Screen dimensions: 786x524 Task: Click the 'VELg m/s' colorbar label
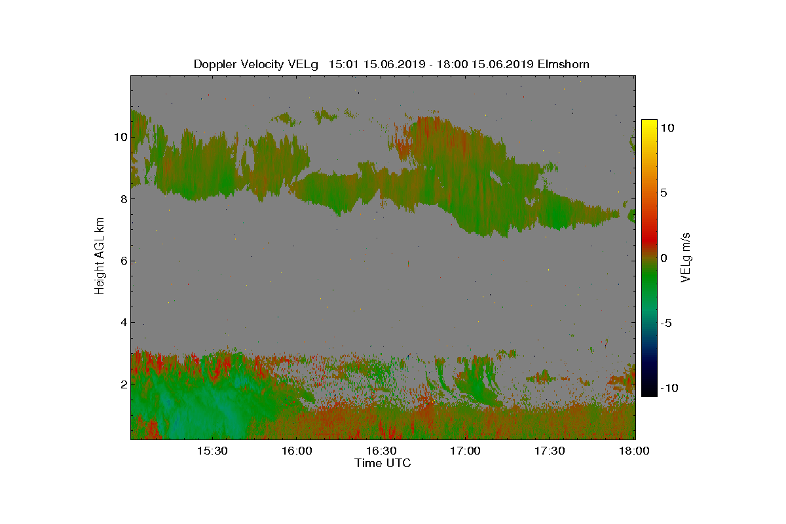[686, 257]
